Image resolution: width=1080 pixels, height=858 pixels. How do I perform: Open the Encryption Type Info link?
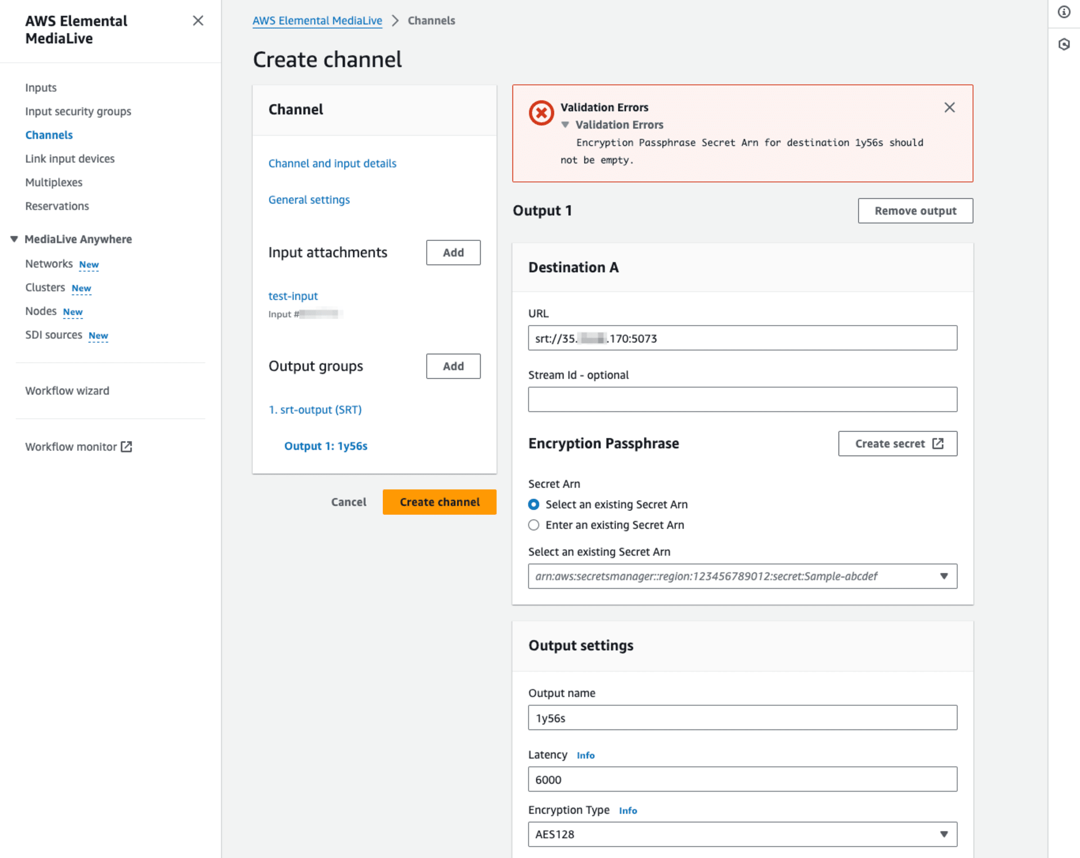[x=628, y=810]
